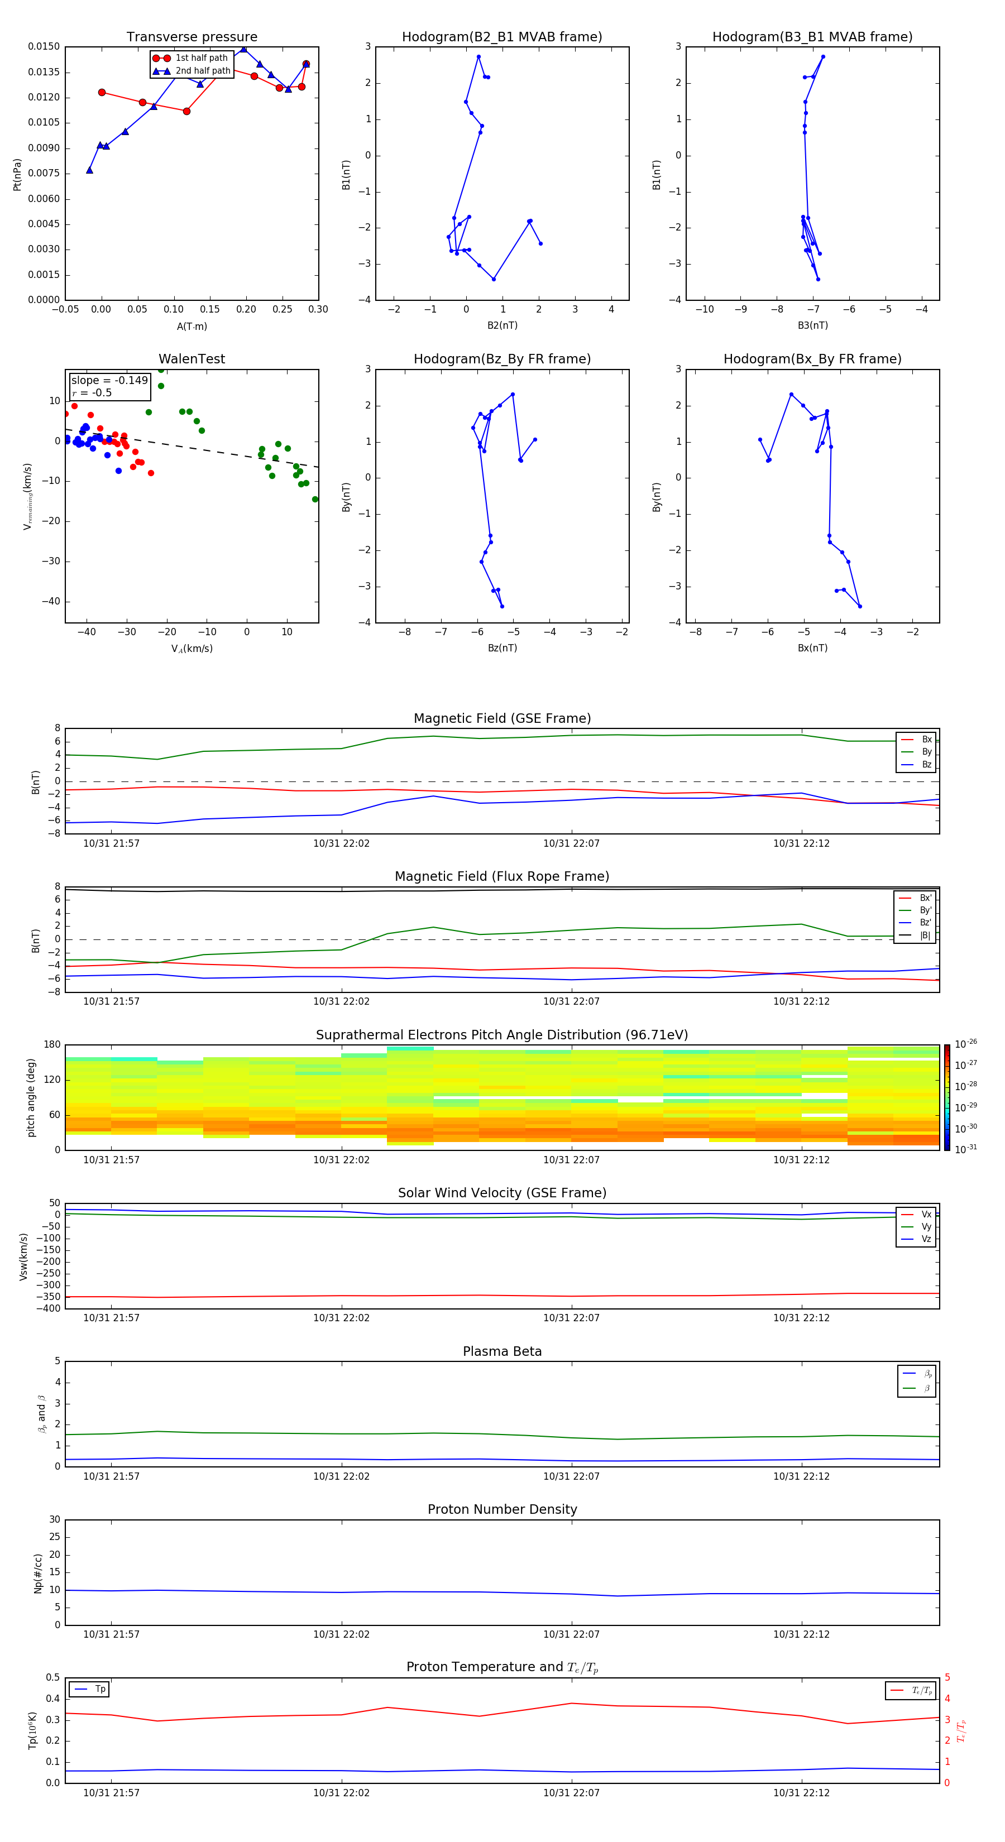Click '10/31 22:07' tick under pitch angle plot
Viewport: 1005px width, 1842px height.
pyautogui.click(x=572, y=1160)
